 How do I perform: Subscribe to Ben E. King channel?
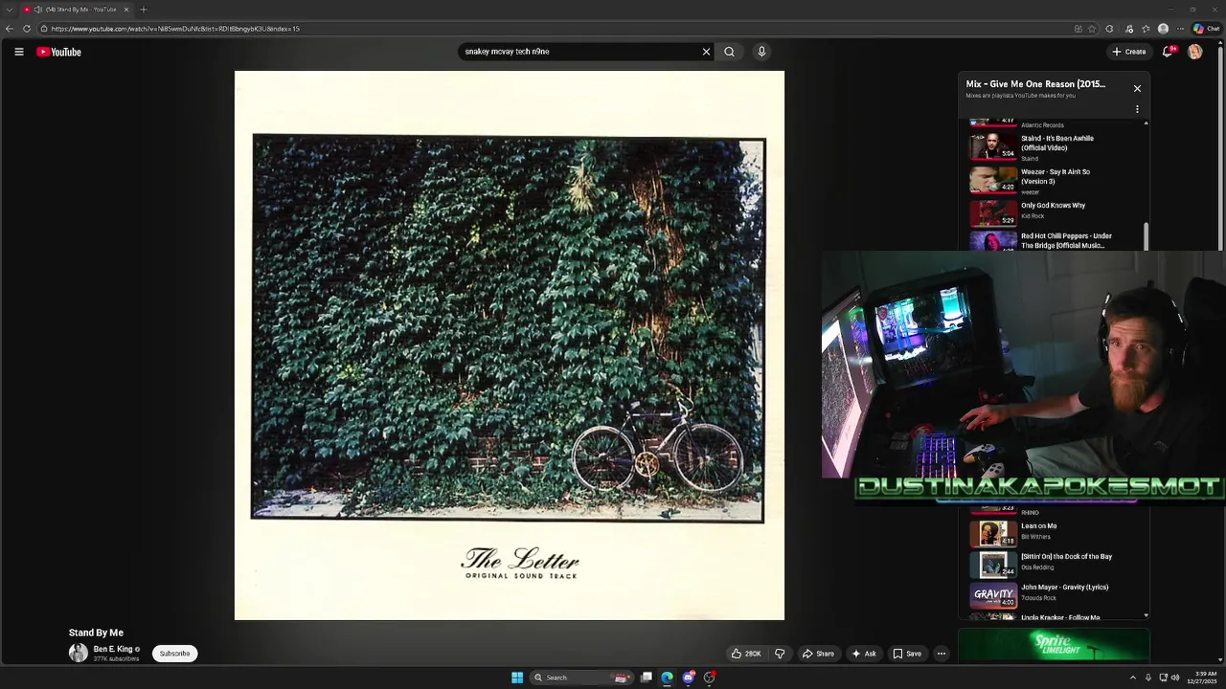click(174, 654)
